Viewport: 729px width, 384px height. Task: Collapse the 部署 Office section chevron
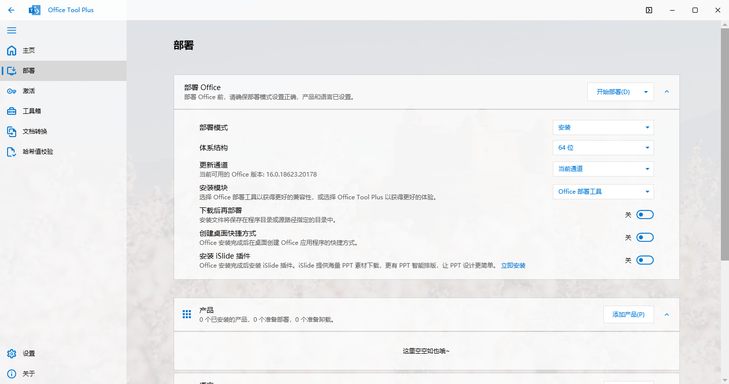[x=666, y=92]
